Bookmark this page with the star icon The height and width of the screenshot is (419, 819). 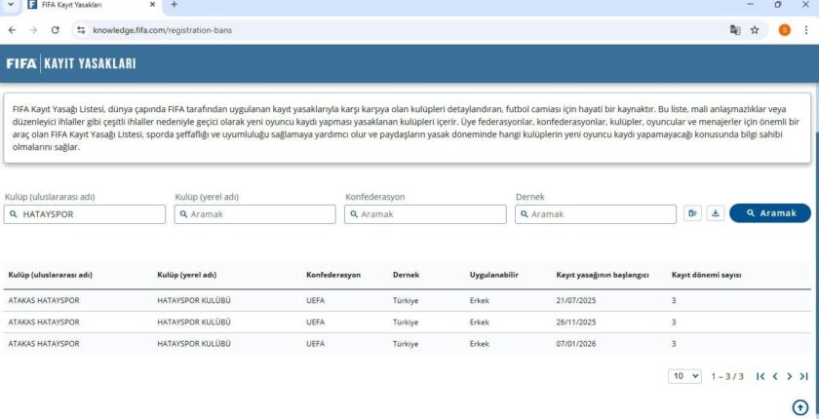pos(755,30)
